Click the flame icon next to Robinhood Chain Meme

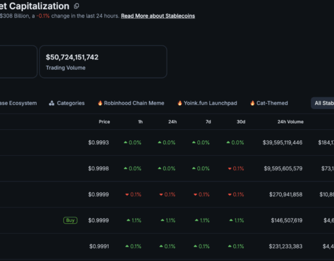(100, 103)
